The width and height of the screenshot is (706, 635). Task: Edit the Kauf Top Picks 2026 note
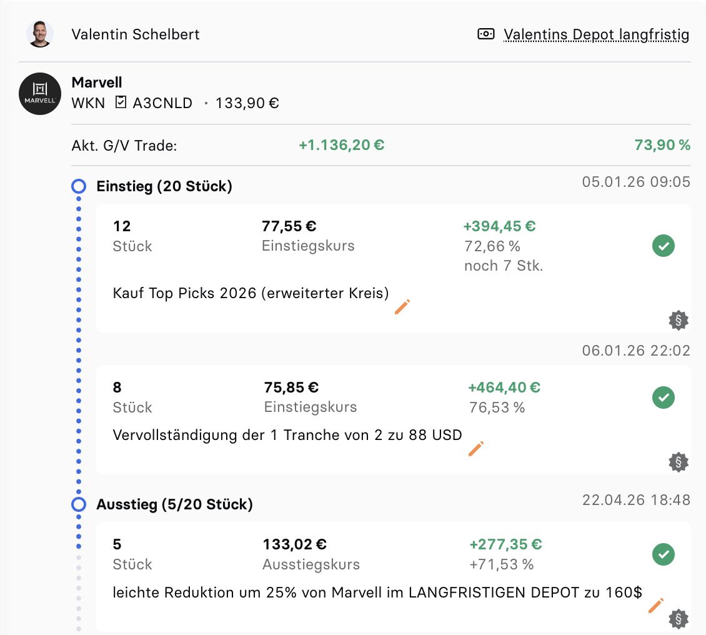[402, 307]
